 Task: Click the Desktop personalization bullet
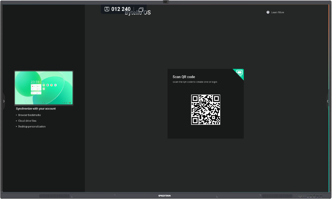(32, 127)
